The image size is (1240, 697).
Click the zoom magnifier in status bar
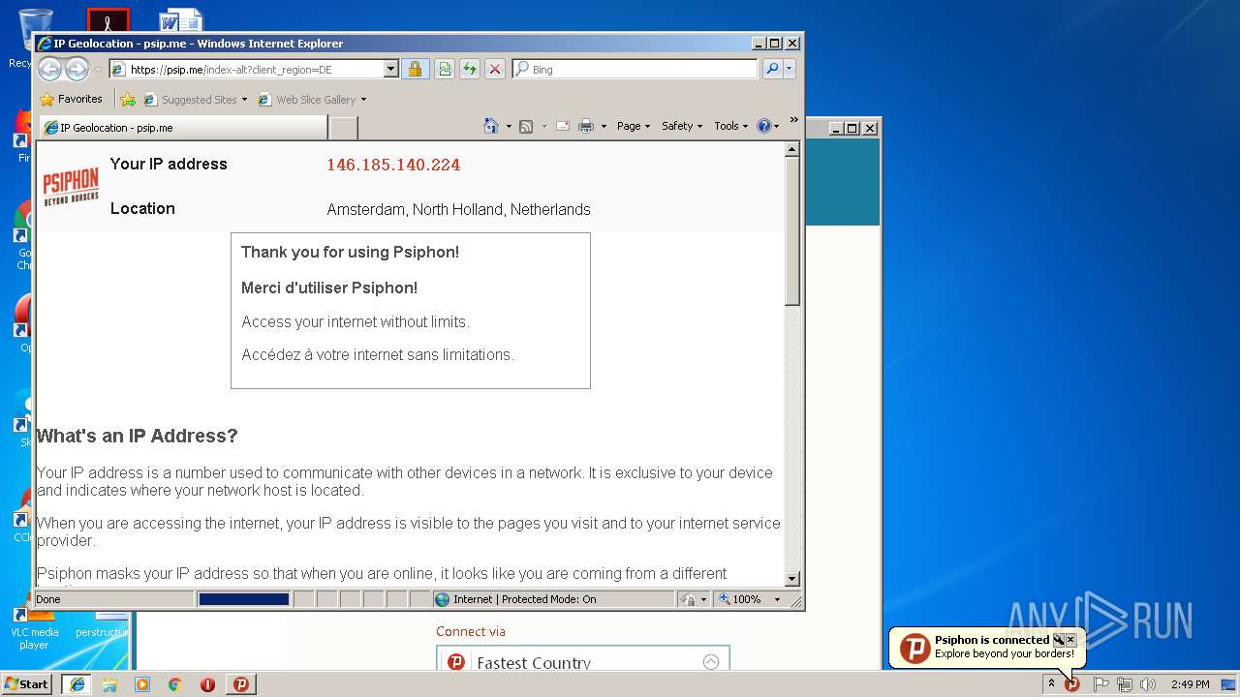[724, 599]
